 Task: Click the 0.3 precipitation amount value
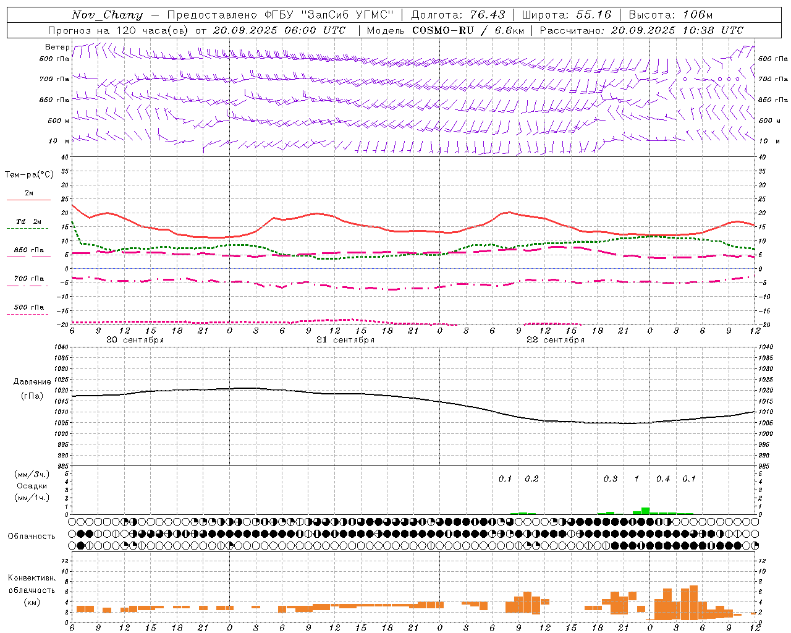(611, 478)
